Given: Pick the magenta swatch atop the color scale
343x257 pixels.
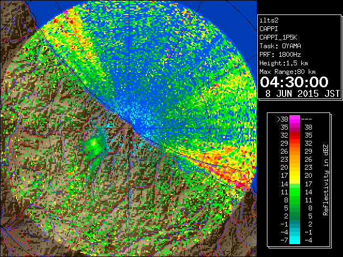Looking at the screenshot, I should coord(295,119).
